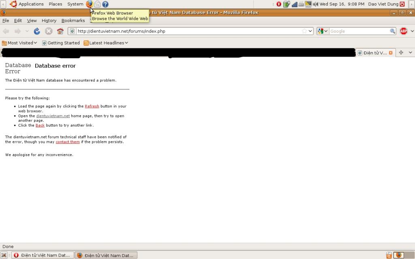
Task: Expand the address bar URL history dropdown
Action: (x=310, y=31)
